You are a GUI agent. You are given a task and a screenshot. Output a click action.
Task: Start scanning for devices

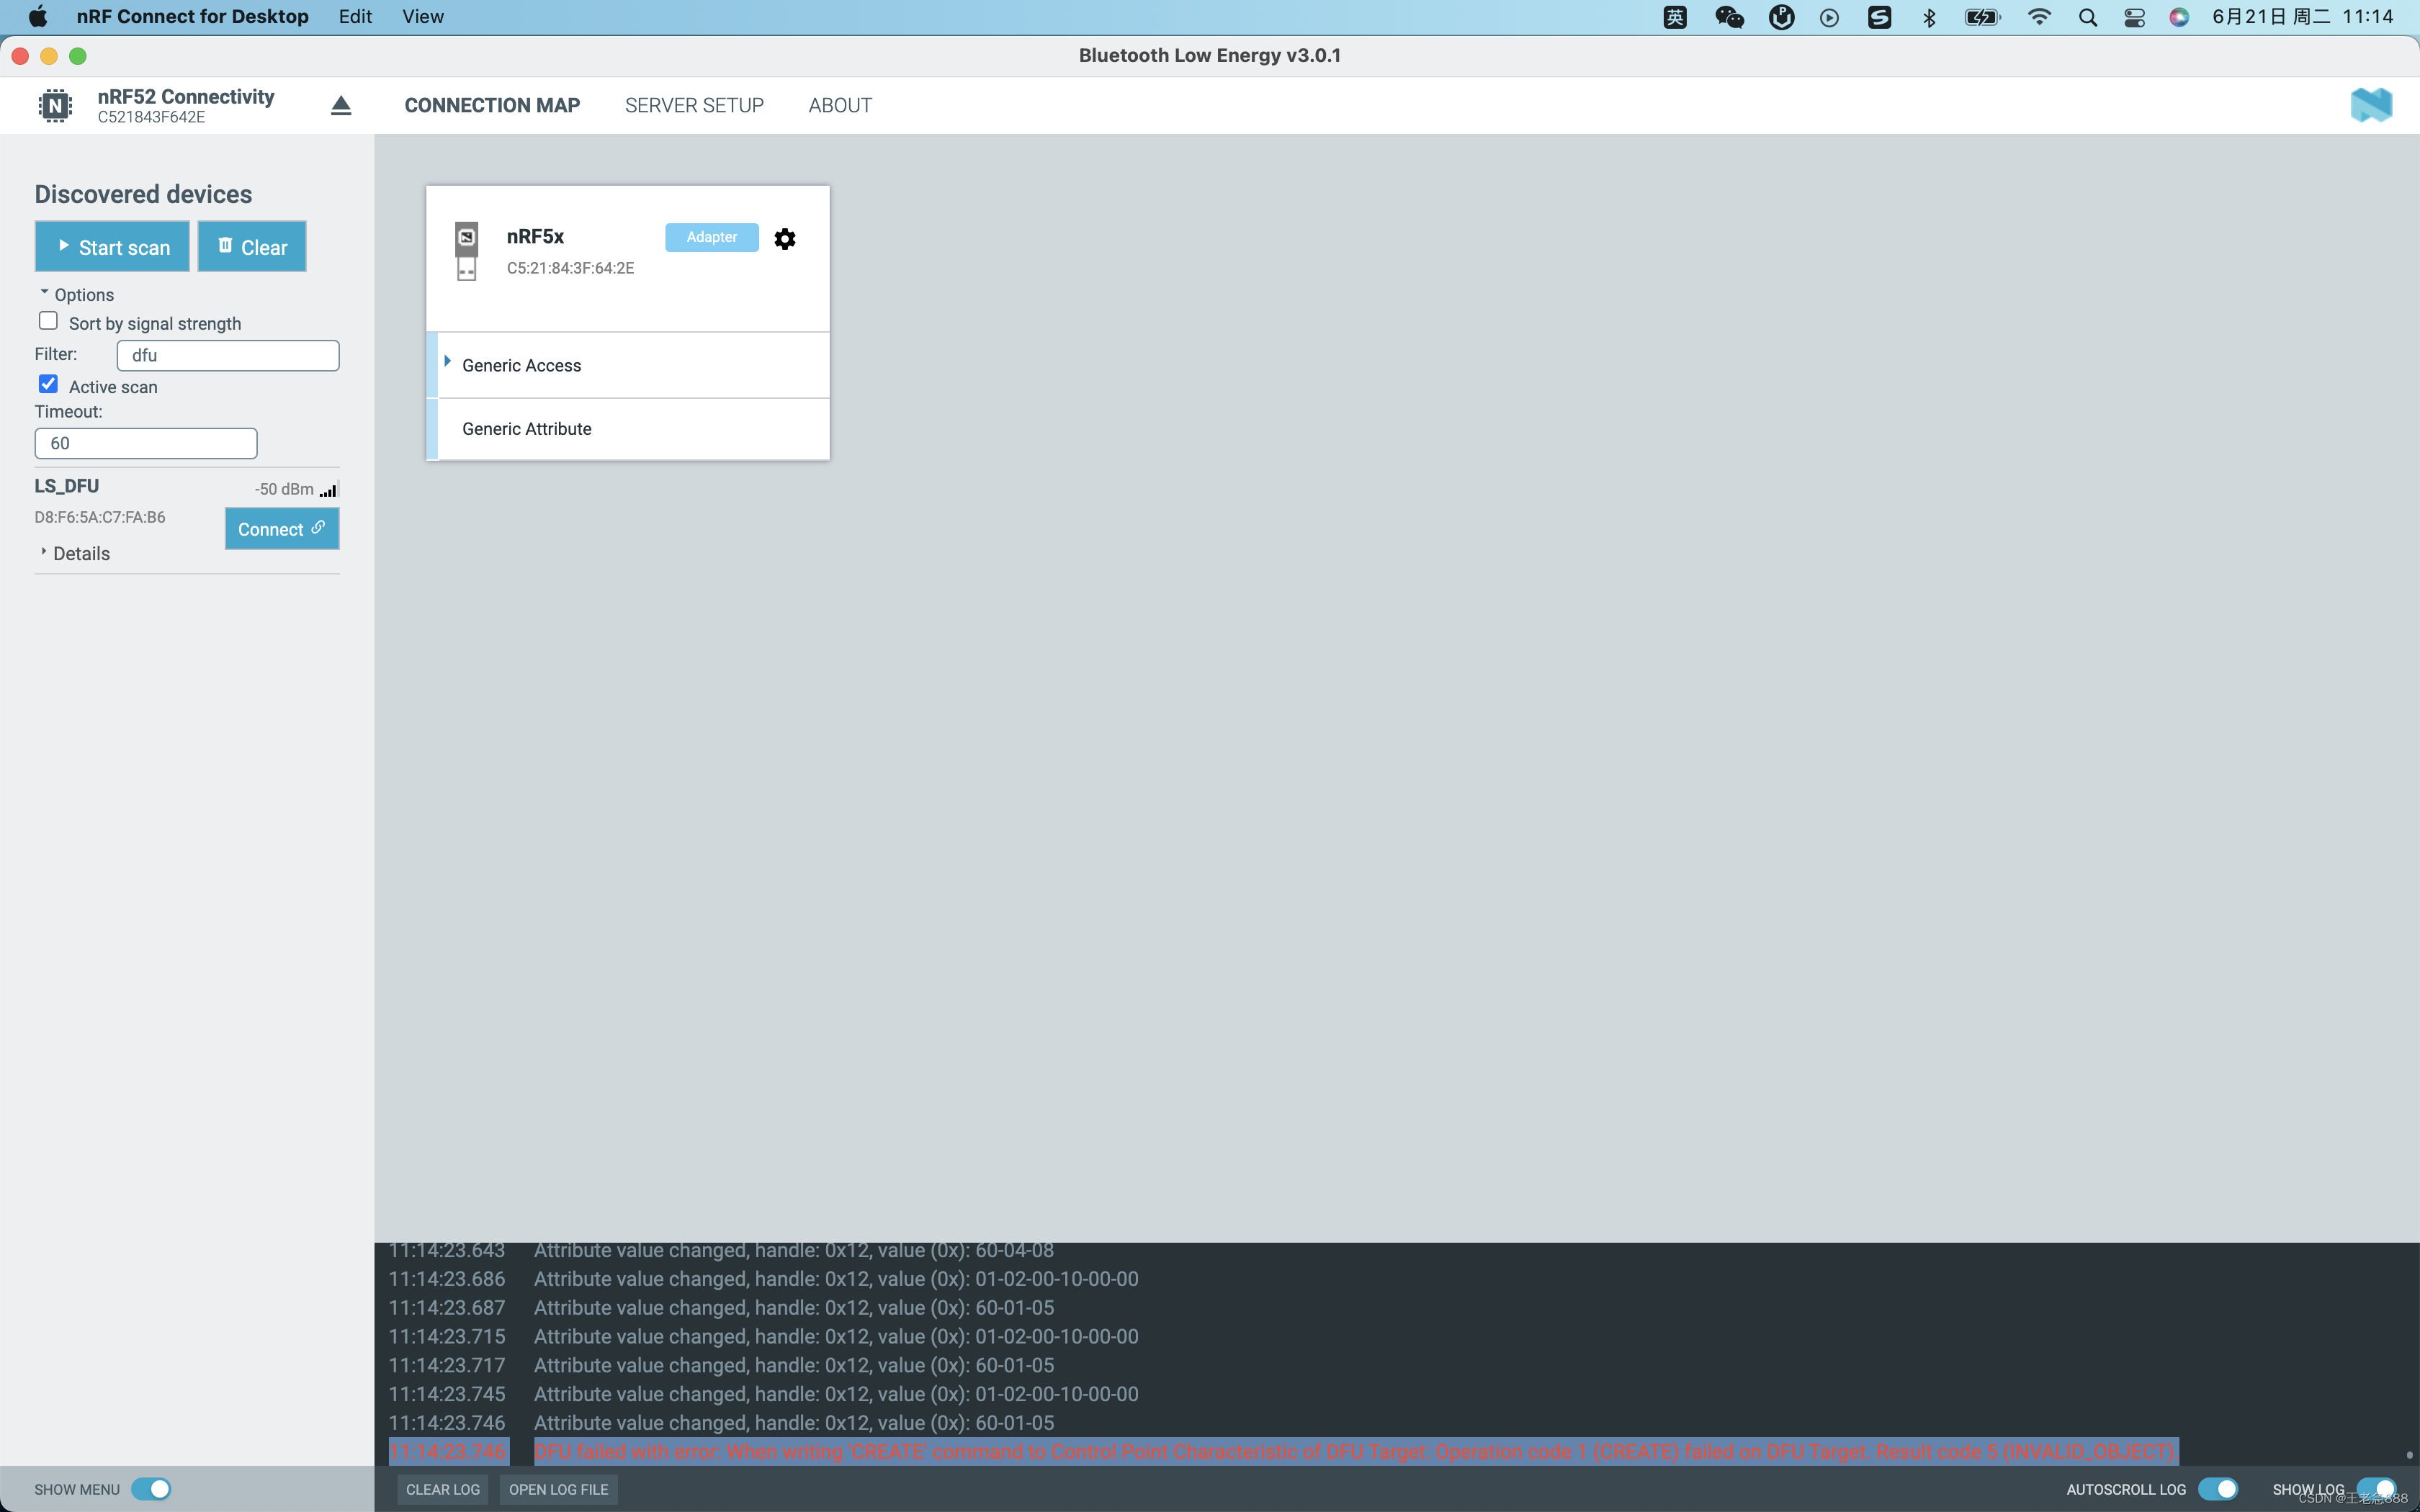[112, 247]
